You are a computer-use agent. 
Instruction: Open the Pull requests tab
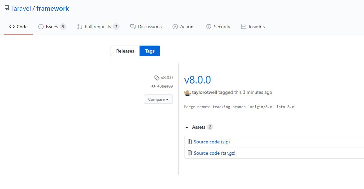98,27
